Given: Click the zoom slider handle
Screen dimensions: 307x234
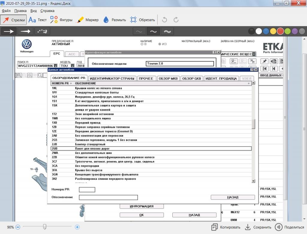Looking at the screenshot, I should 45,227.
